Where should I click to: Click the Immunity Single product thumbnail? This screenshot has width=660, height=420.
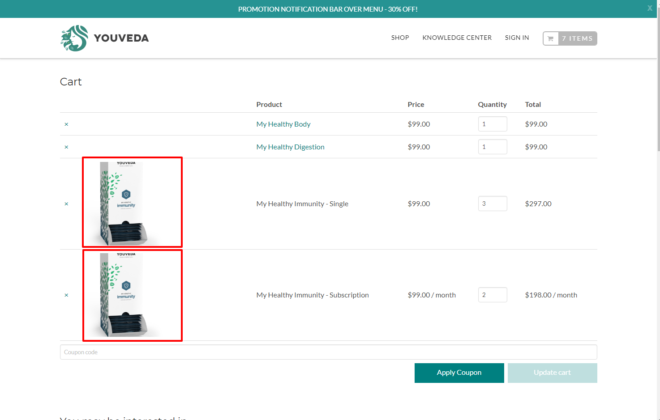click(x=132, y=202)
